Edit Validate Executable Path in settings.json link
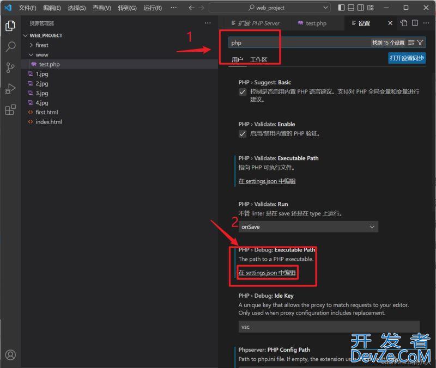The width and height of the screenshot is (436, 368). 267,181
